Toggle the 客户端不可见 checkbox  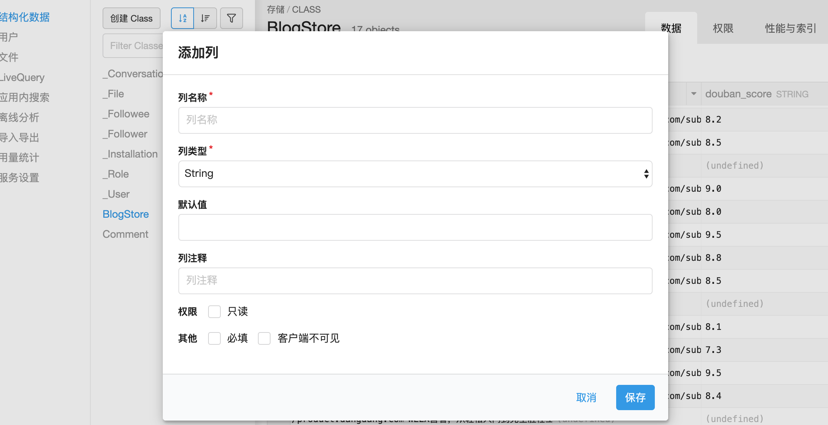pyautogui.click(x=264, y=338)
